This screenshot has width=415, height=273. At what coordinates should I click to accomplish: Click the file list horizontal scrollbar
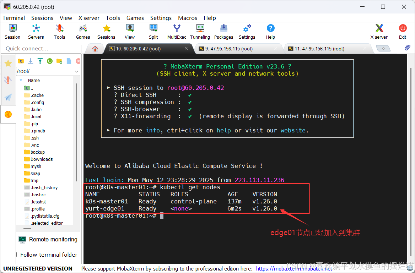pyautogui.click(x=27, y=228)
